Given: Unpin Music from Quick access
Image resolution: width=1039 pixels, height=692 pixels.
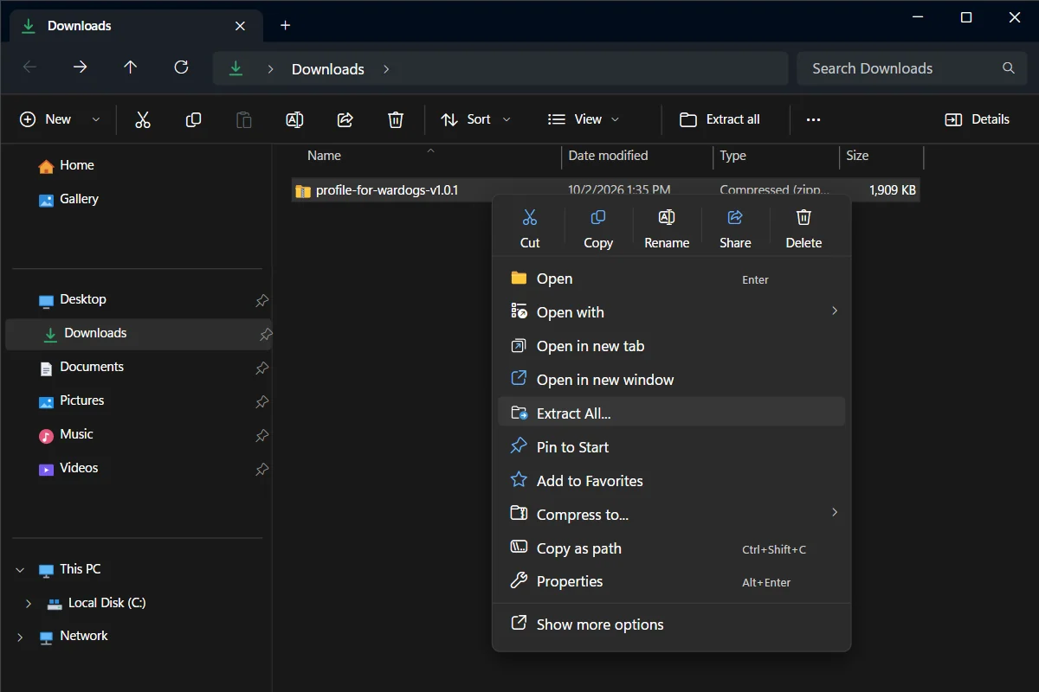Looking at the screenshot, I should point(261,435).
